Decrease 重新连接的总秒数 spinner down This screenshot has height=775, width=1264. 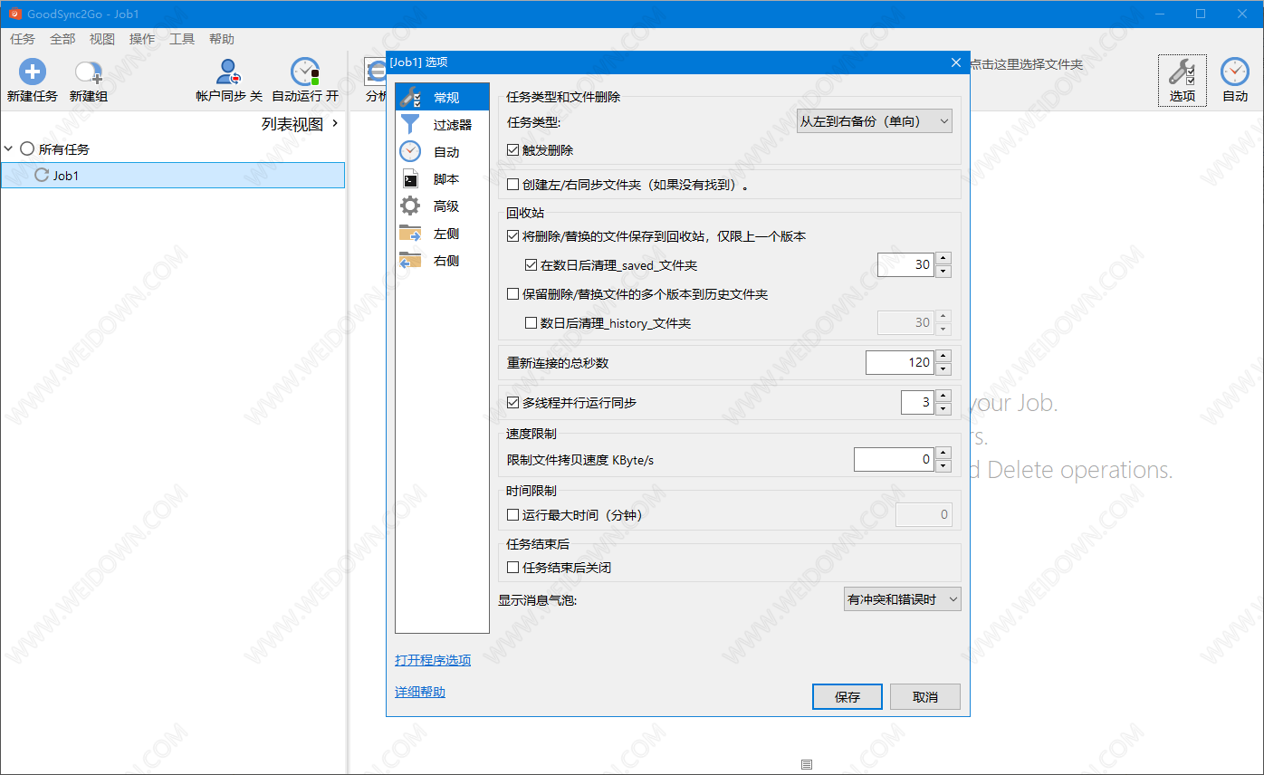point(943,369)
